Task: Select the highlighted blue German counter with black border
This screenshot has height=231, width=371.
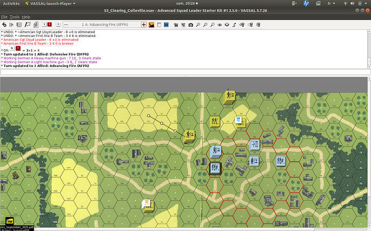Action: (x=215, y=168)
